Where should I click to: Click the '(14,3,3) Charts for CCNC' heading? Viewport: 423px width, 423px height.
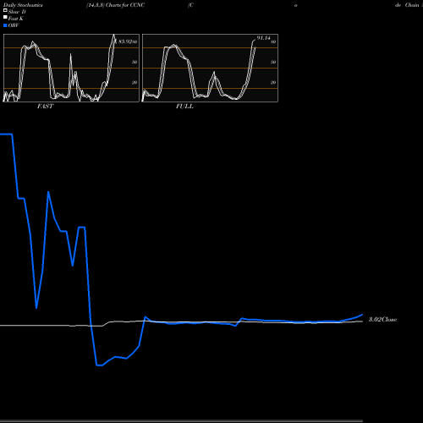tap(115, 5)
